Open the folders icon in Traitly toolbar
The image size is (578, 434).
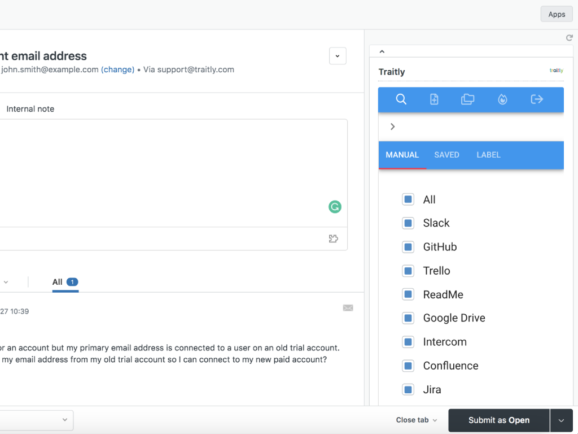[467, 99]
